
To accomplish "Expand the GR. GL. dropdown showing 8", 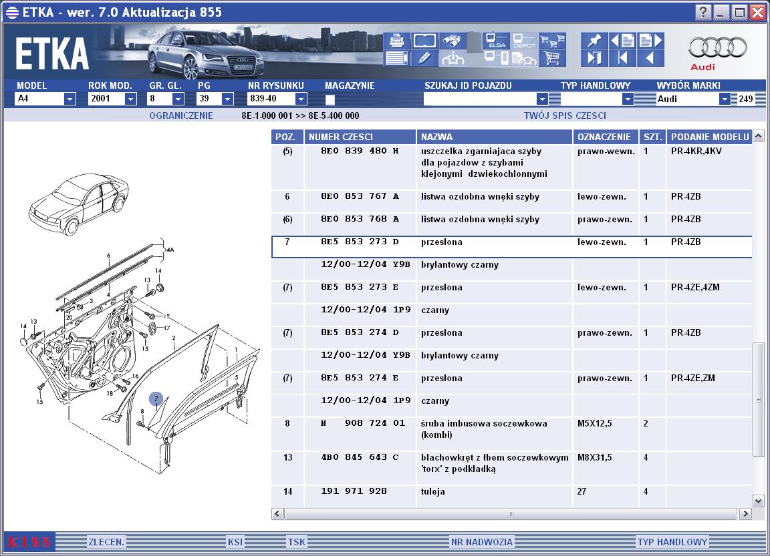I will (178, 99).
